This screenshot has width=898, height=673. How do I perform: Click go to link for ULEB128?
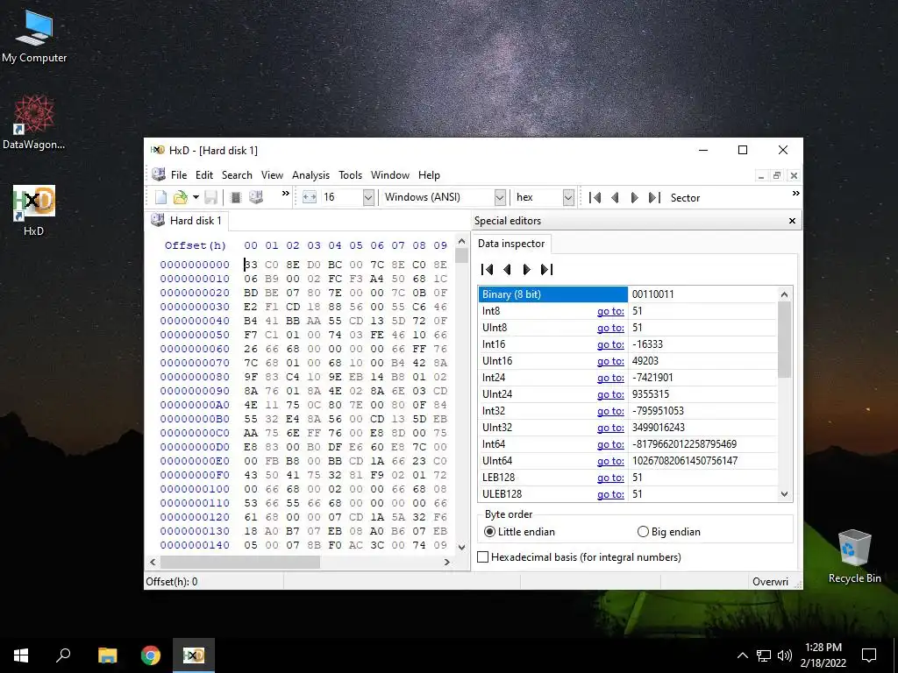[610, 494]
